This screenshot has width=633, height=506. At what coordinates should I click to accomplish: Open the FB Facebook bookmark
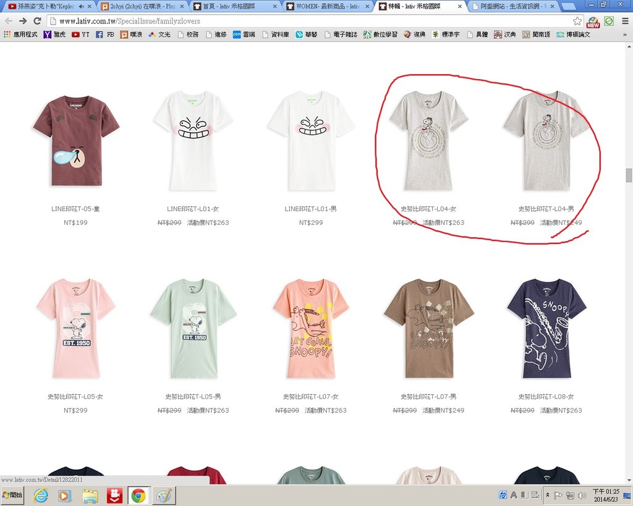pos(105,35)
